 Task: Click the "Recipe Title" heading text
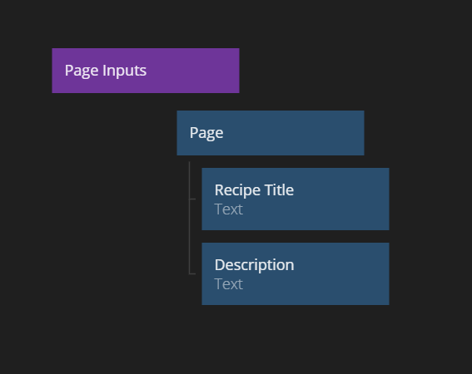(254, 190)
